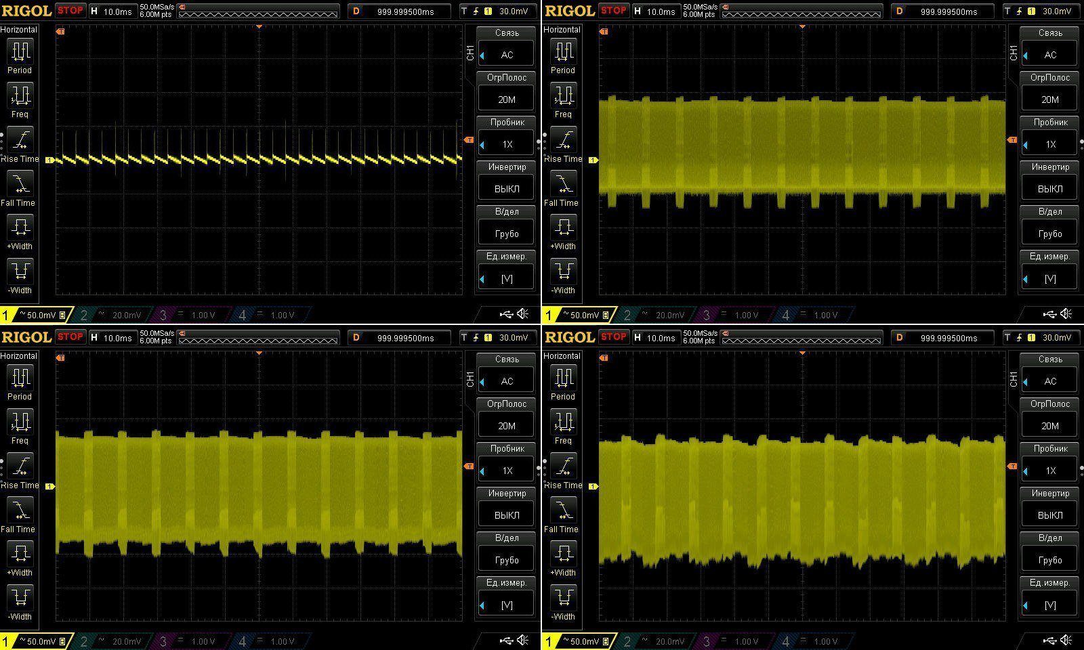This screenshot has height=650, width=1084.
Task: Choose Rise Time measurement in bottom-left scope
Action: click(x=20, y=466)
